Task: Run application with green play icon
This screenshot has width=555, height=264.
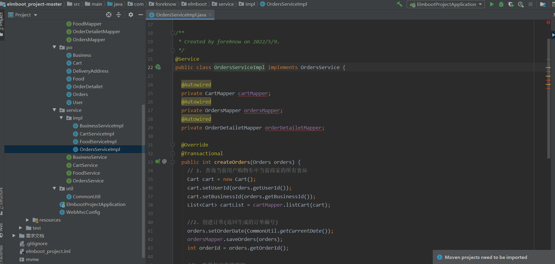Action: pos(492,4)
